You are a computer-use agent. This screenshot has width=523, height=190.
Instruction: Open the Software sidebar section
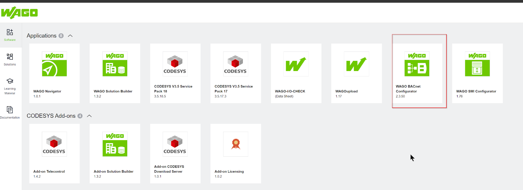(x=10, y=35)
